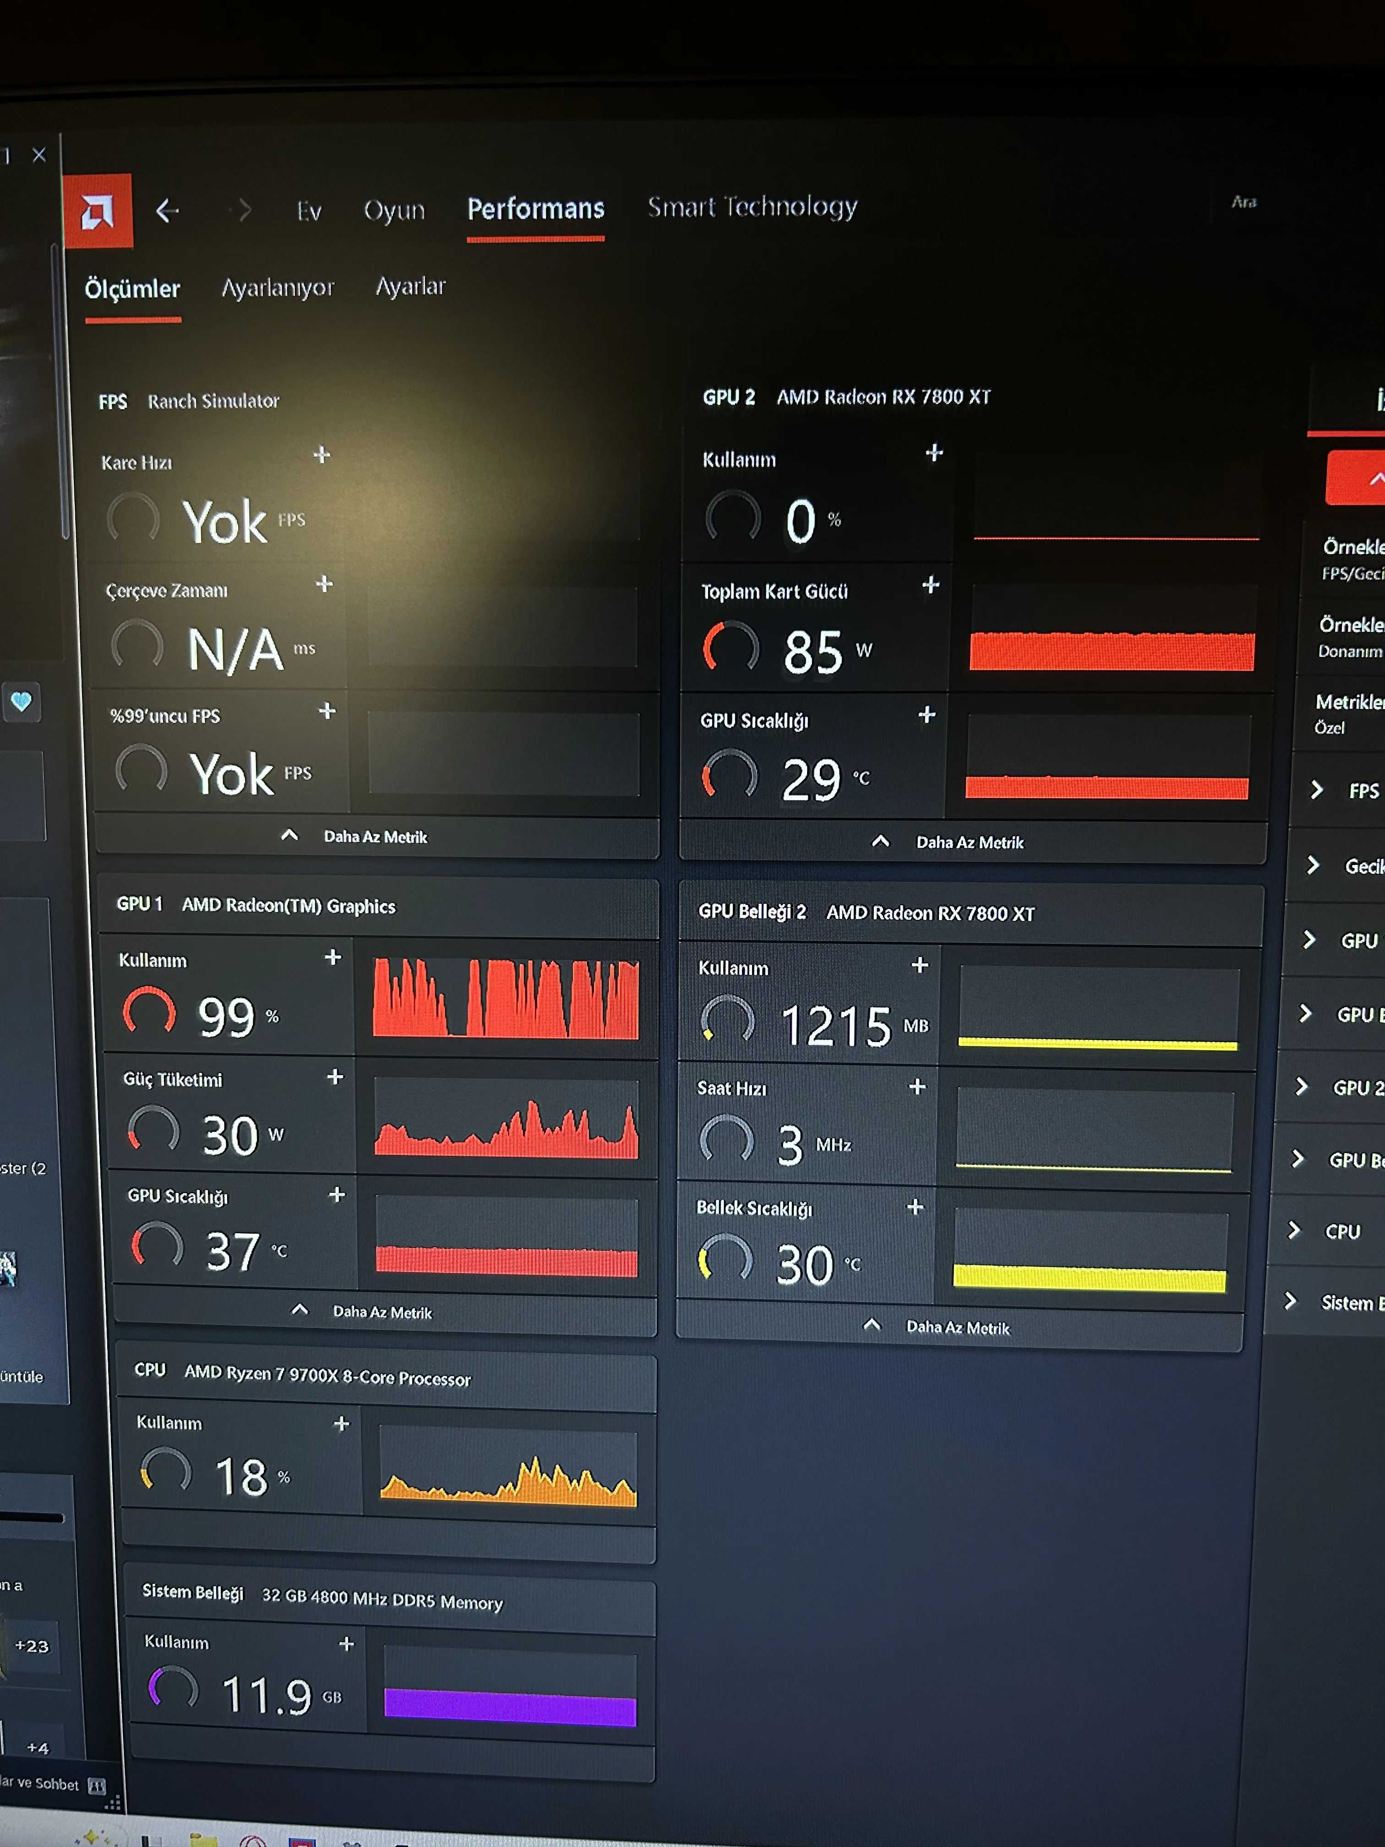Click plus icon beside Bellek Sıcaklığı
Viewport: 1385px width, 1847px height.
tap(915, 1207)
